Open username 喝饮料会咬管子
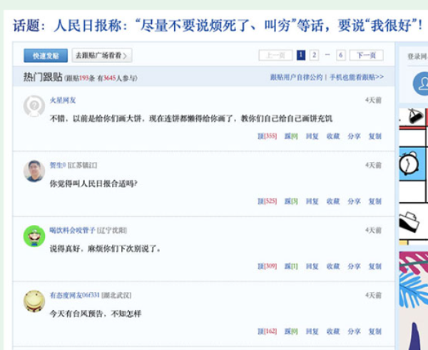The image size is (428, 350). [72, 230]
